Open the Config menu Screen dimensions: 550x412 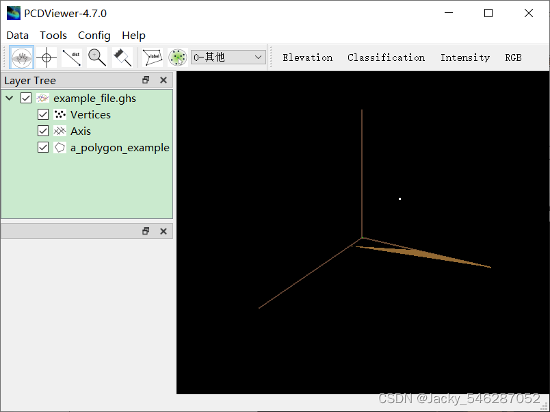tap(94, 35)
